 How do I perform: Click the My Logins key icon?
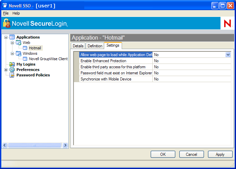tap(12, 64)
